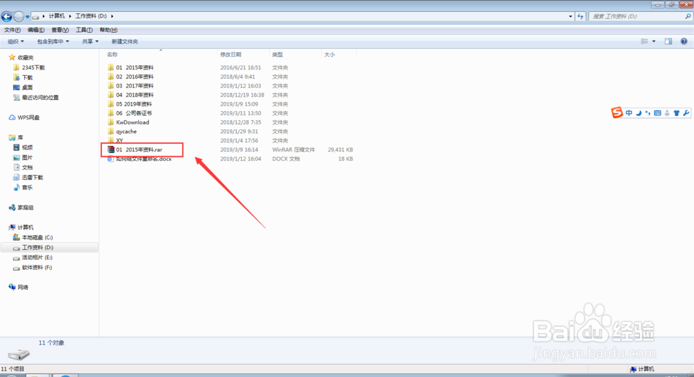Screen dimensions: 694x377
Task: Open the 图片 library
Action: click(x=27, y=158)
